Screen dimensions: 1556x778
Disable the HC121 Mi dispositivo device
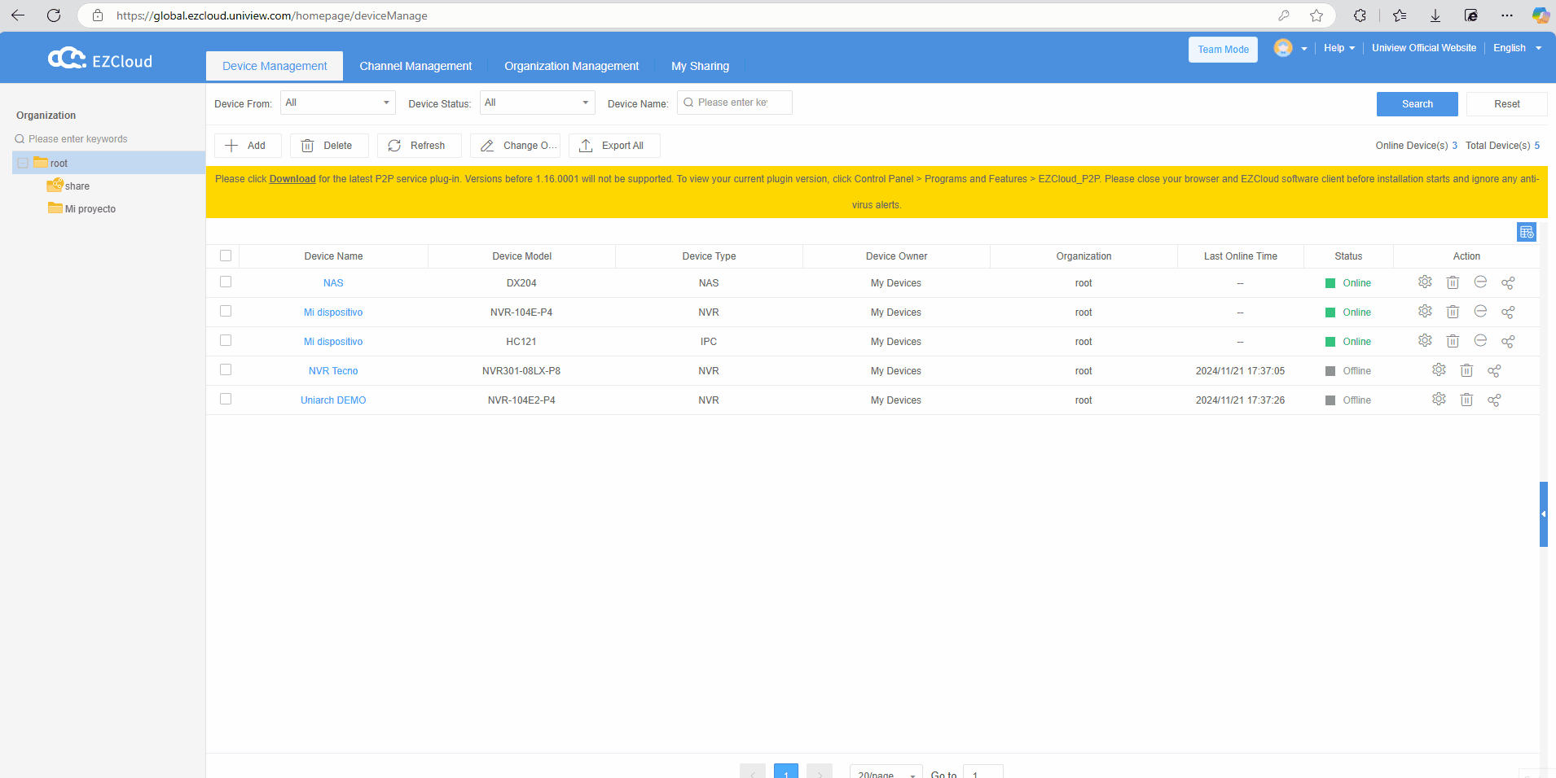(1481, 340)
